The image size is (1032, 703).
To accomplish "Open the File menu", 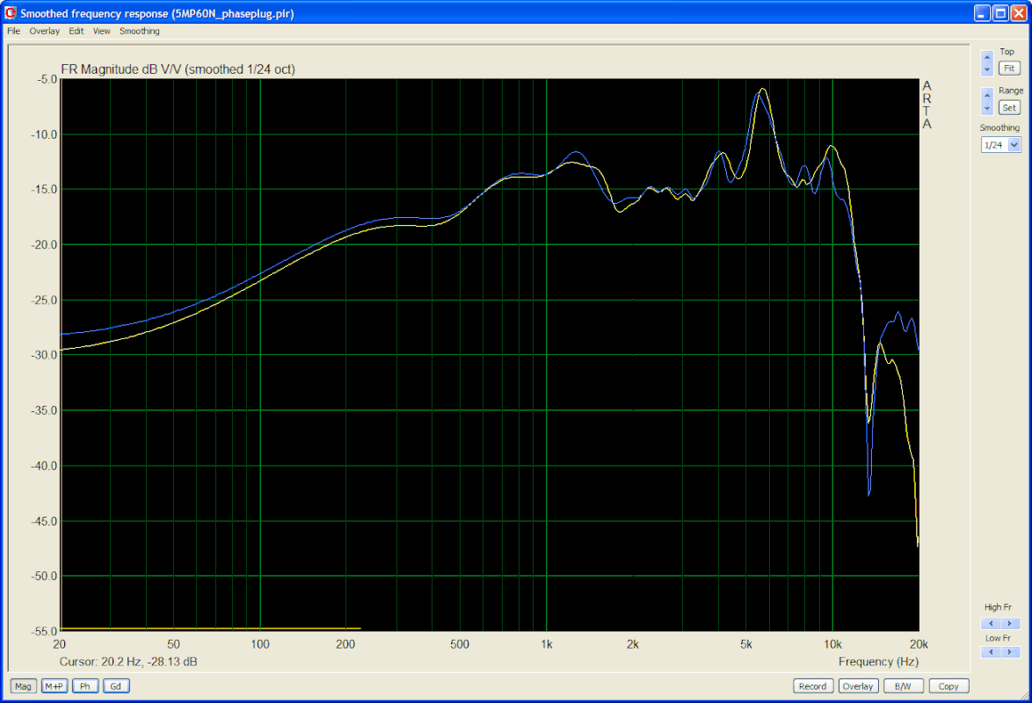I will tap(13, 31).
